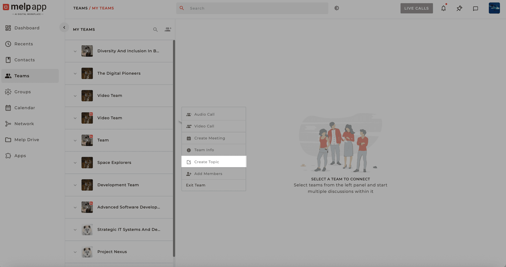Click the TEAMS breadcrumb link
Screen dimensions: 506x267
pyautogui.click(x=80, y=8)
